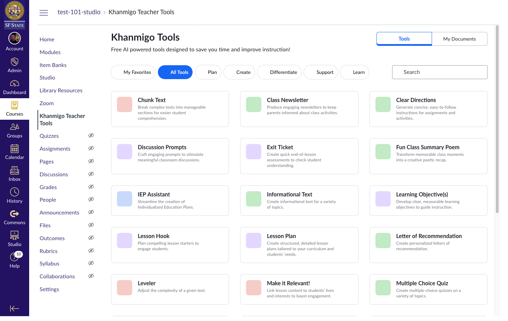This screenshot has height=321, width=508.
Task: Open the Rubrics course menu link
Action: [49, 251]
